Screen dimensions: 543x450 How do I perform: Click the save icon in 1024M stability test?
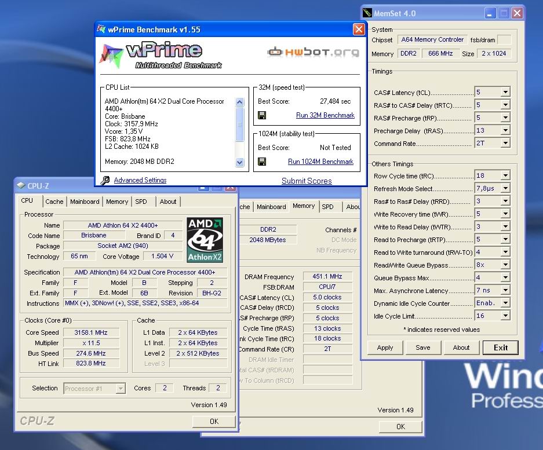click(262, 162)
